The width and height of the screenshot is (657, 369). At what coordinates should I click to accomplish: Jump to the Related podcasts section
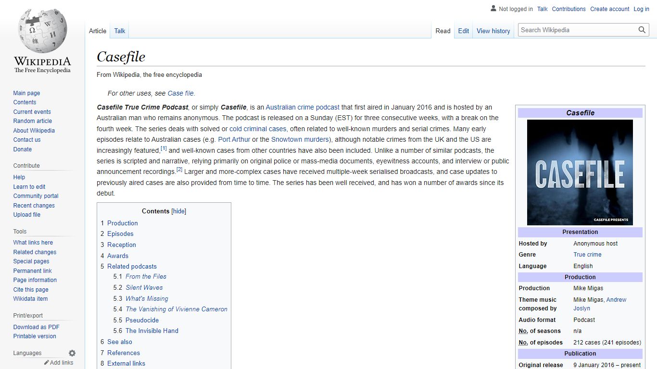132,266
